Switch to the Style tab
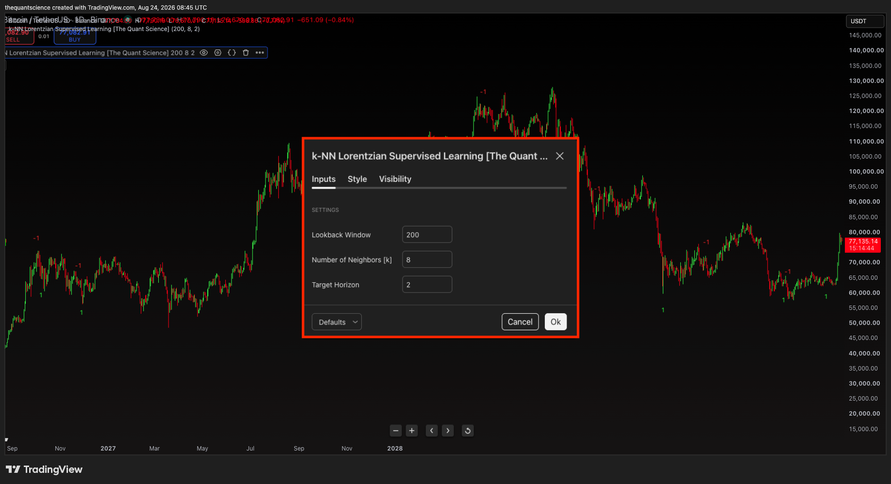891x484 pixels. (x=357, y=179)
